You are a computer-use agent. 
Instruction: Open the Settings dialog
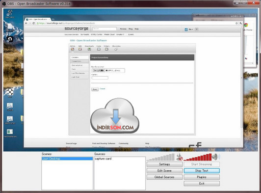(x=164, y=165)
